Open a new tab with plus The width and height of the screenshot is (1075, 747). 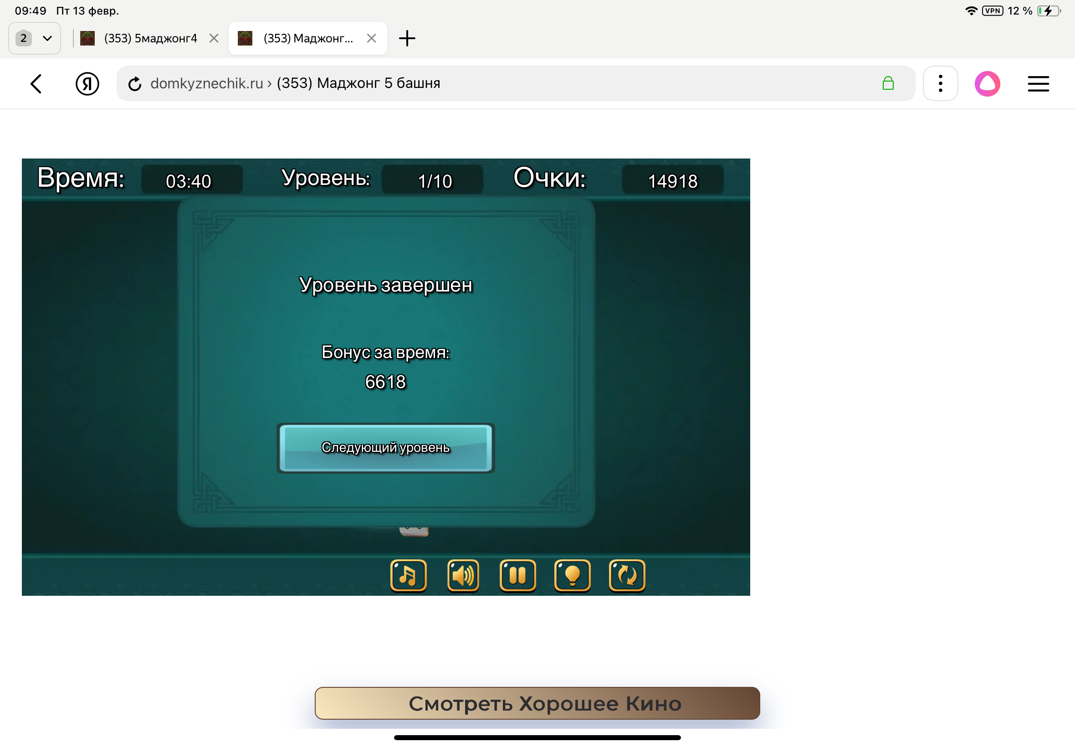pos(407,38)
